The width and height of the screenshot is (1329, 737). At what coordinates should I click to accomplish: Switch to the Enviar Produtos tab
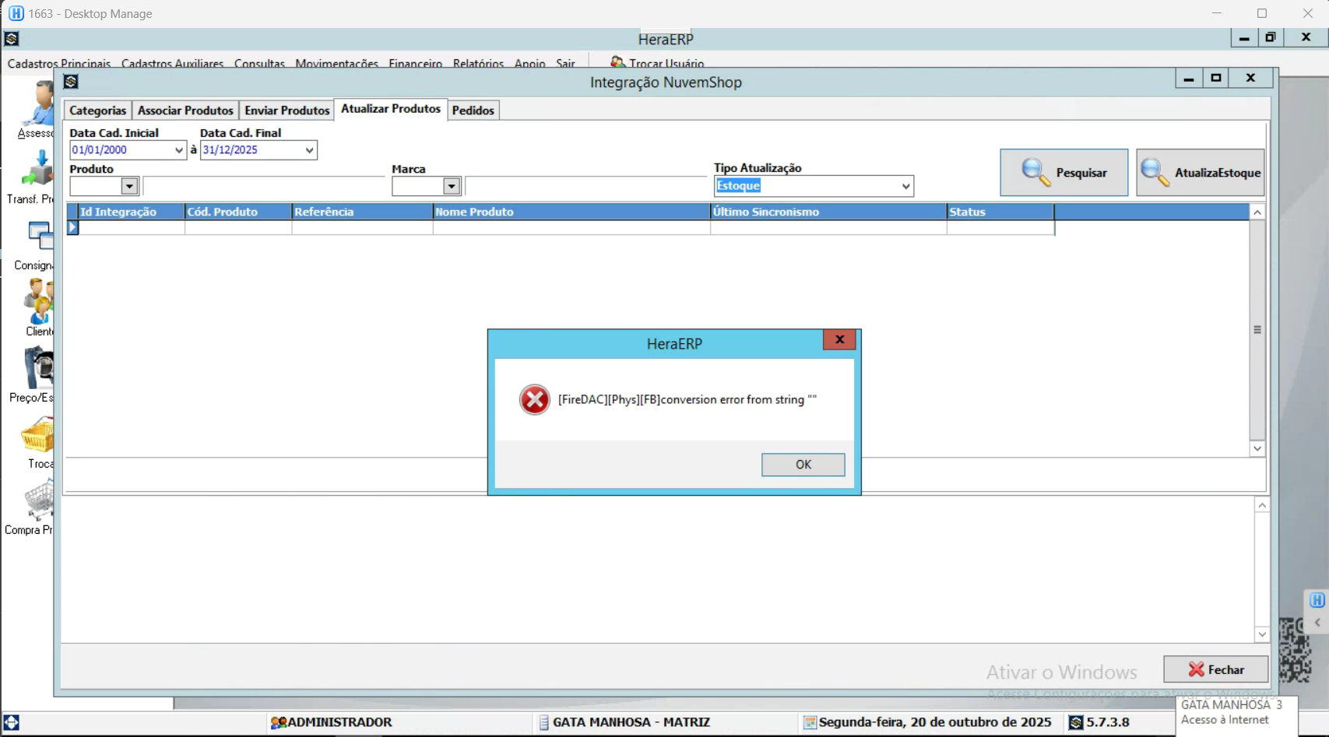pyautogui.click(x=287, y=111)
